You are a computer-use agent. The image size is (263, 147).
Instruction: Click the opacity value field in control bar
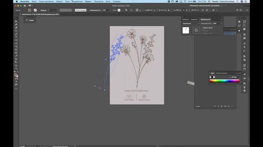105,10
